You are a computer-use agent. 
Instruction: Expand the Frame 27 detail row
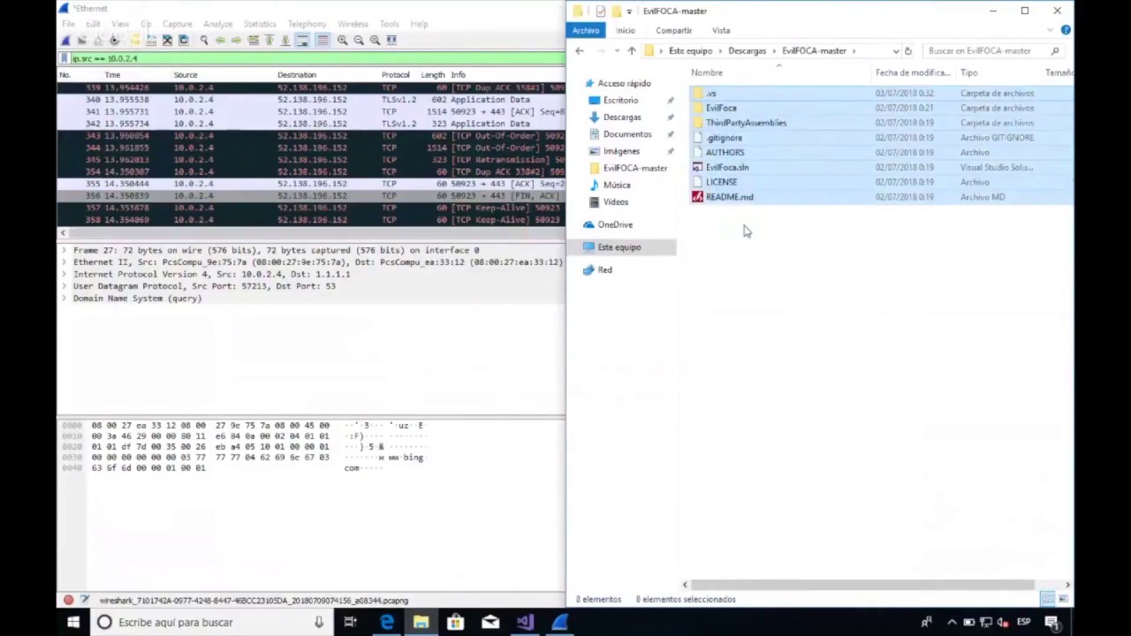click(x=64, y=250)
